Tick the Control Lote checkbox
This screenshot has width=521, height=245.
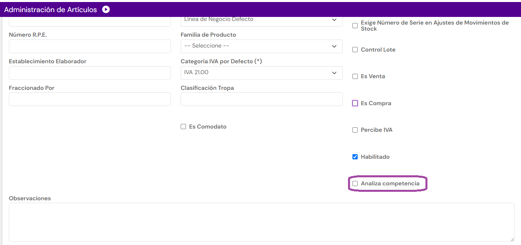click(355, 50)
